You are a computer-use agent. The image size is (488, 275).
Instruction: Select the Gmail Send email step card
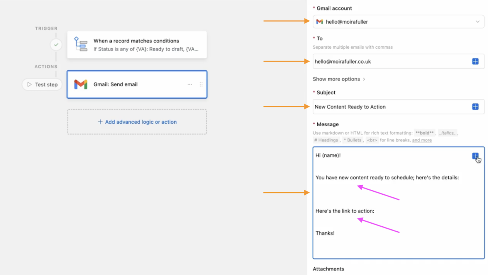coord(137,84)
